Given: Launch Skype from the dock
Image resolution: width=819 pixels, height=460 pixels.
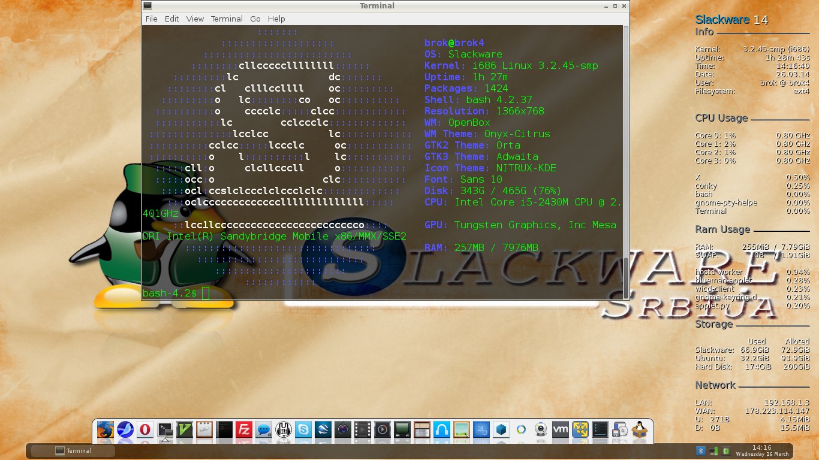Looking at the screenshot, I should [x=303, y=429].
